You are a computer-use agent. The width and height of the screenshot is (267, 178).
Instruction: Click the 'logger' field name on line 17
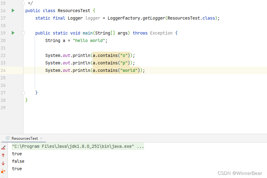point(93,18)
